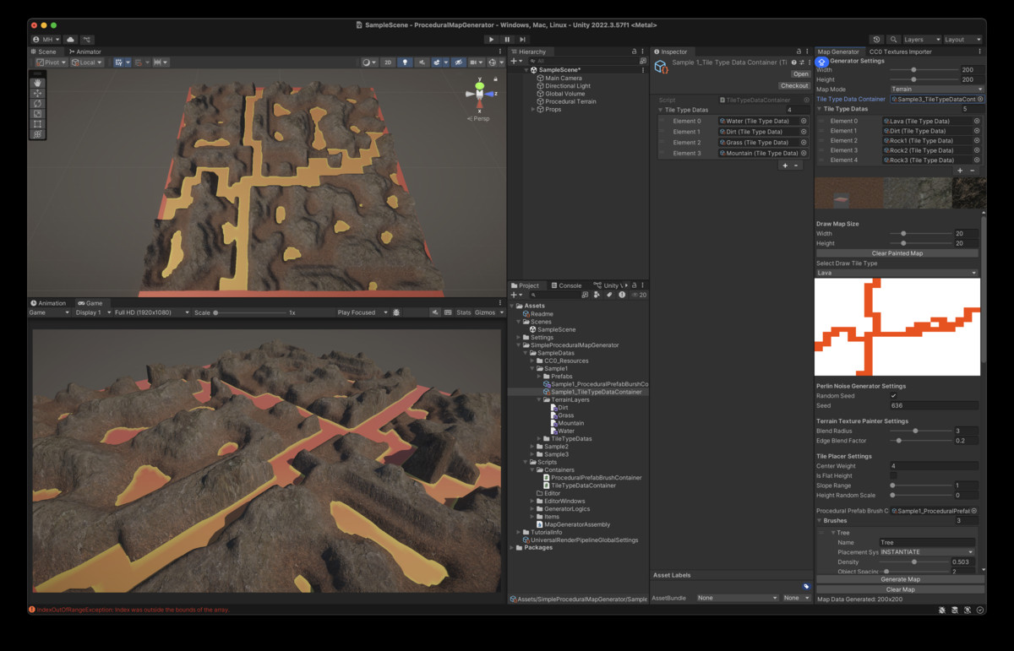This screenshot has height=651, width=1014.
Task: Select the Rotate tool in Scene toolbar
Action: 37,103
